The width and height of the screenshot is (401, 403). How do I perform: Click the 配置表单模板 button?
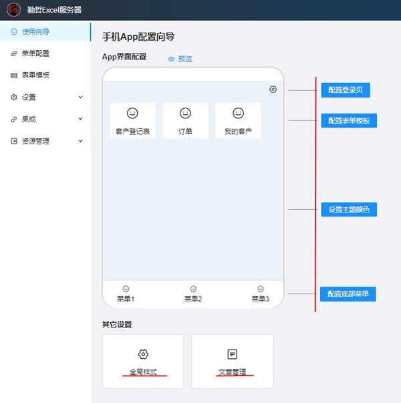349,120
